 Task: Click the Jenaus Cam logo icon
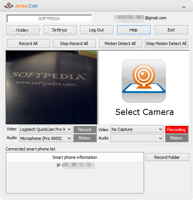click(x=9, y=6)
